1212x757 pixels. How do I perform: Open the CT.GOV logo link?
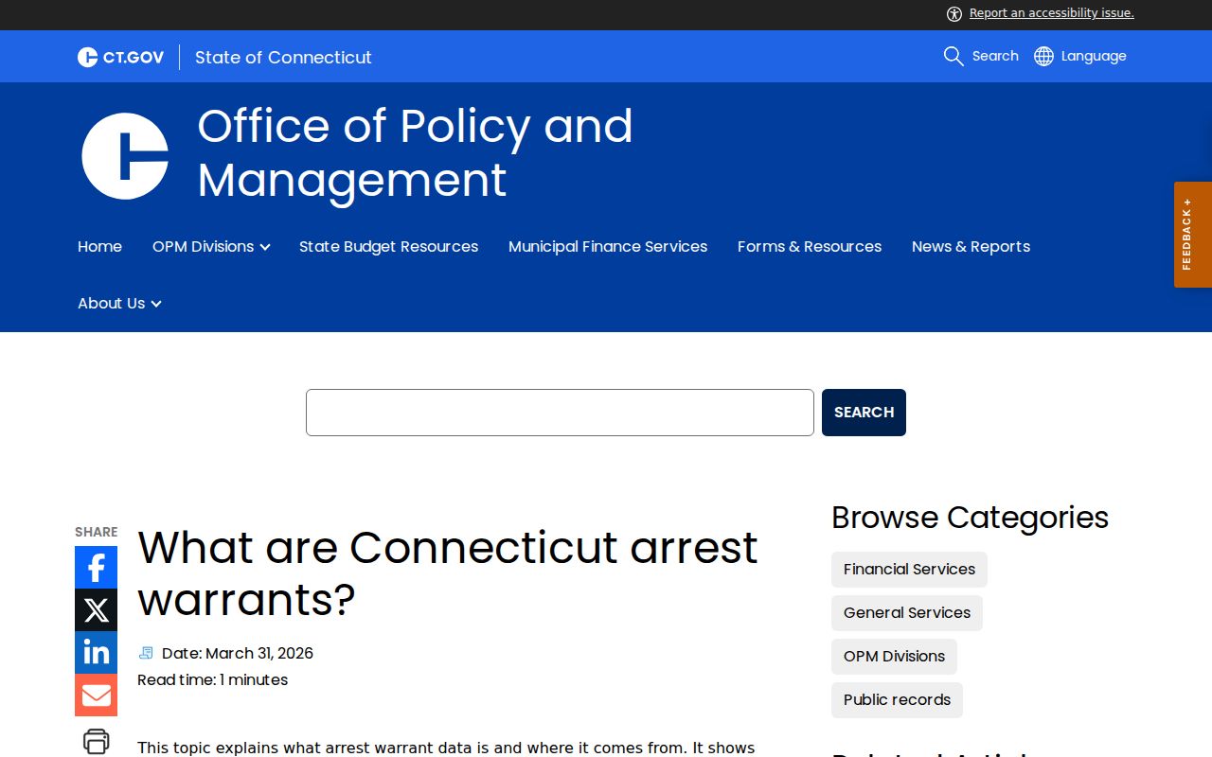120,57
